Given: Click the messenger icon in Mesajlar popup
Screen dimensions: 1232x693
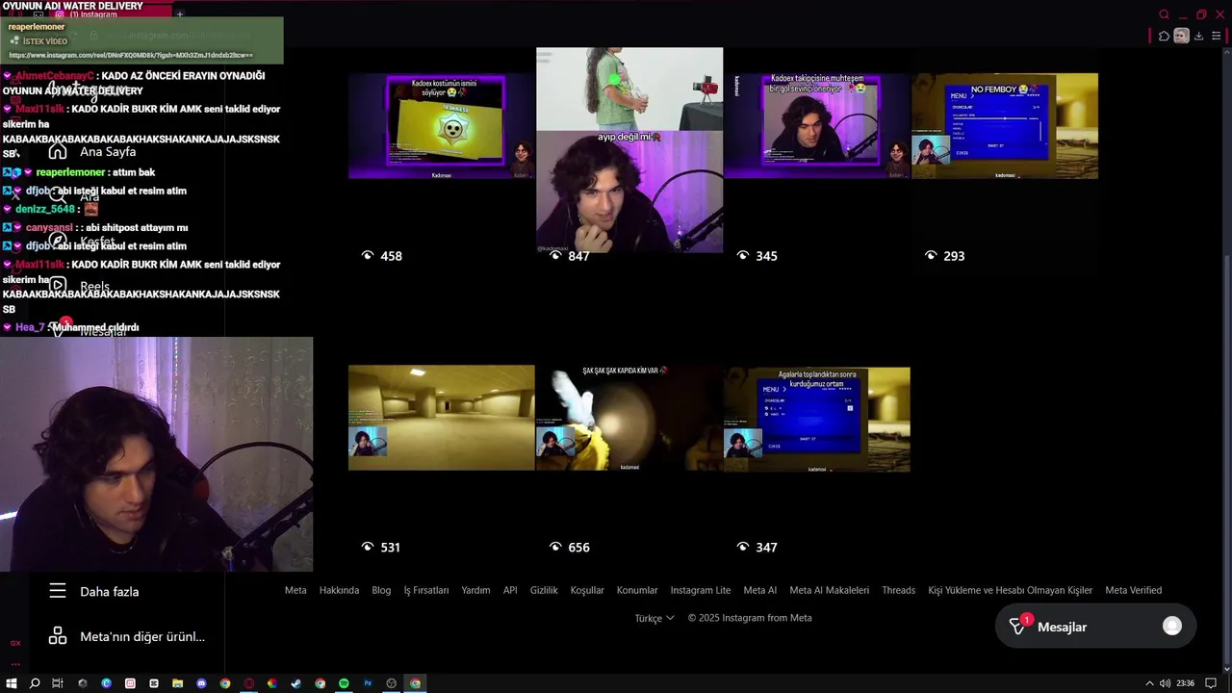Looking at the screenshot, I should click(x=1017, y=627).
